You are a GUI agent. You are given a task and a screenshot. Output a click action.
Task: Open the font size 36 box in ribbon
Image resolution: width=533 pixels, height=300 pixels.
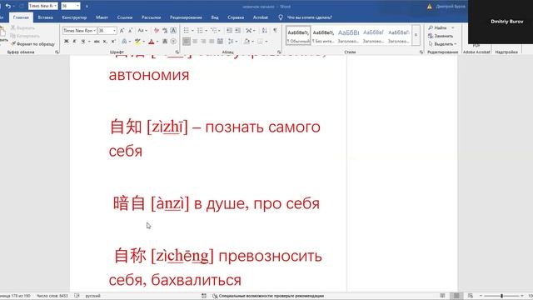[x=107, y=31]
